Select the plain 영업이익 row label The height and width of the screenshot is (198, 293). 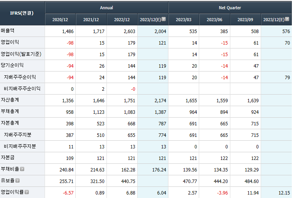10,42
